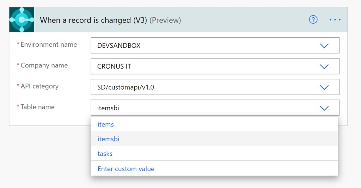Click the Table name label
This screenshot has height=188, width=361.
(x=37, y=107)
